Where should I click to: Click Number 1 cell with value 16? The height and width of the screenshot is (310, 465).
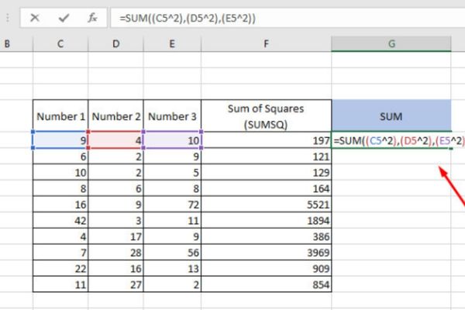60,205
